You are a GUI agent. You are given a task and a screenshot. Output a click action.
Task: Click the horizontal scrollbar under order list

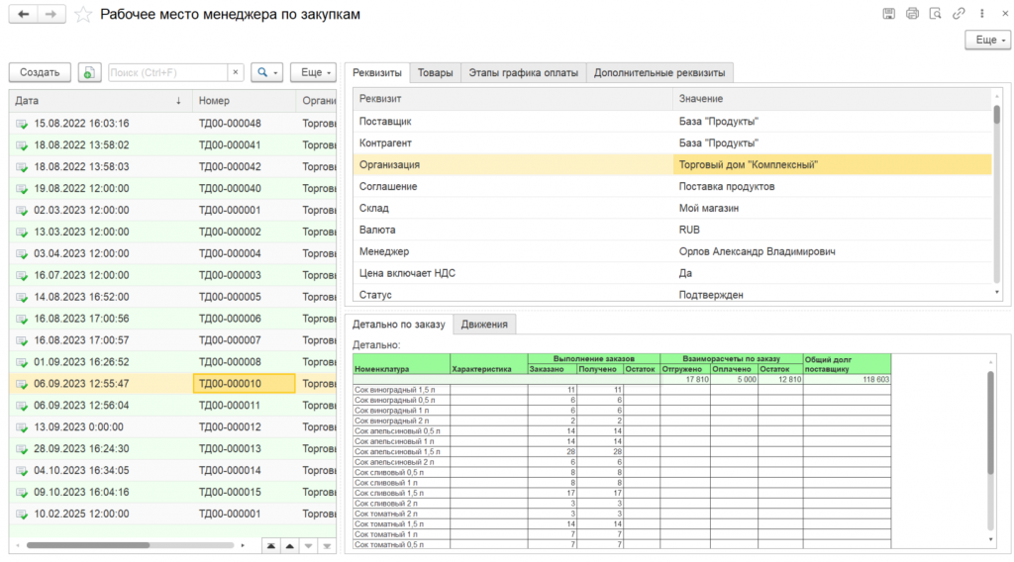[89, 545]
